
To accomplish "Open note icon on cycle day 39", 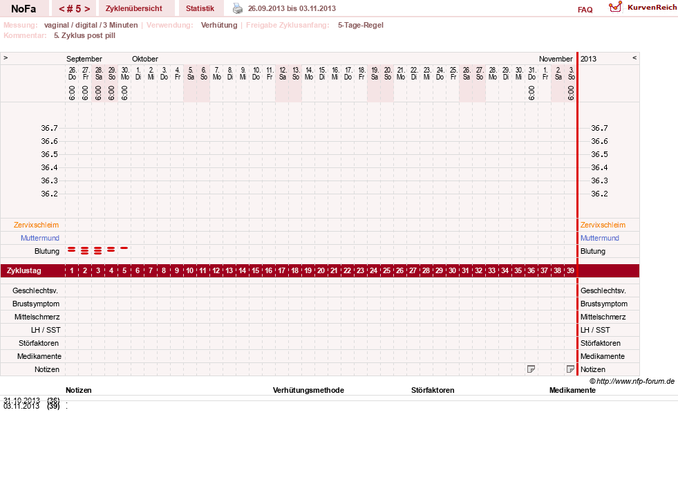I will point(570,369).
